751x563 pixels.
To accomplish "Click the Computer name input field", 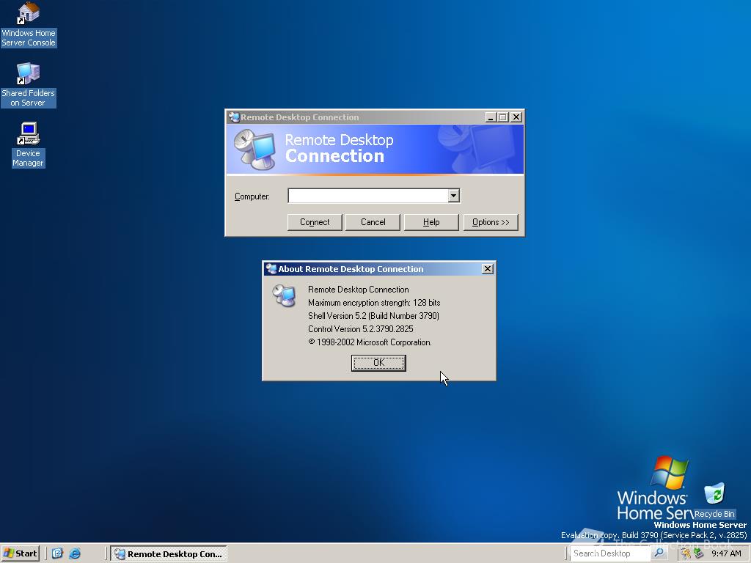I will (x=368, y=195).
